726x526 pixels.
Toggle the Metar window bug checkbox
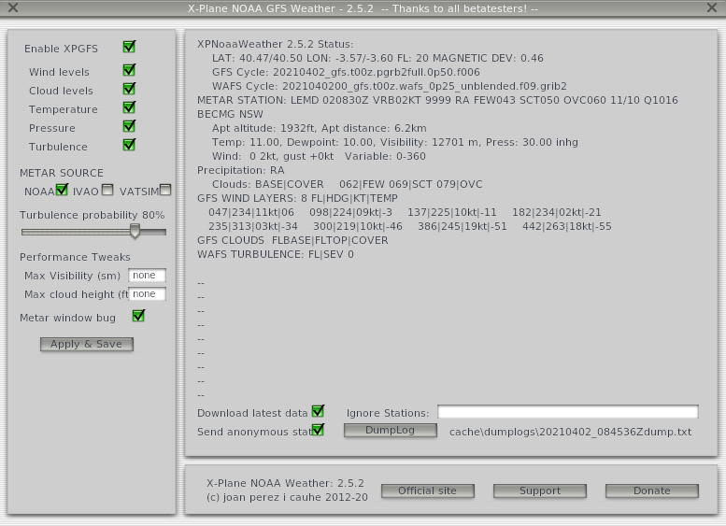(x=138, y=316)
